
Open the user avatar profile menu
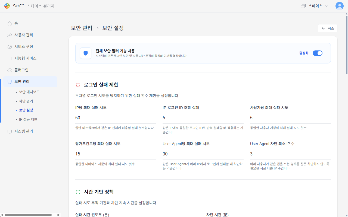pyautogui.click(x=339, y=6)
